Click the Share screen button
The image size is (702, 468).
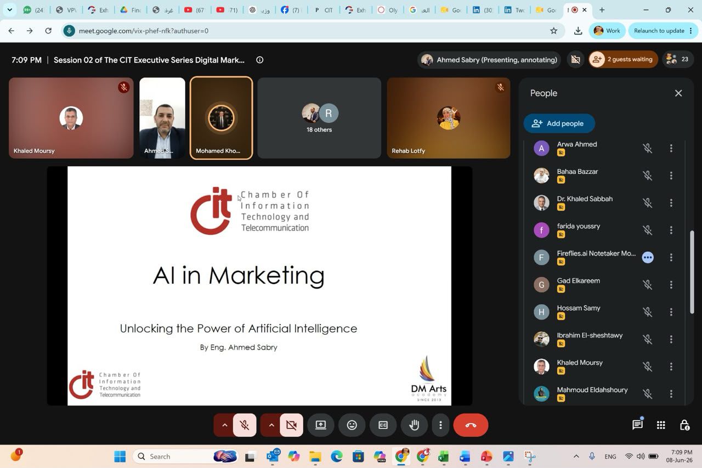(321, 425)
